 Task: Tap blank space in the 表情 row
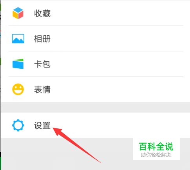(x=118, y=89)
